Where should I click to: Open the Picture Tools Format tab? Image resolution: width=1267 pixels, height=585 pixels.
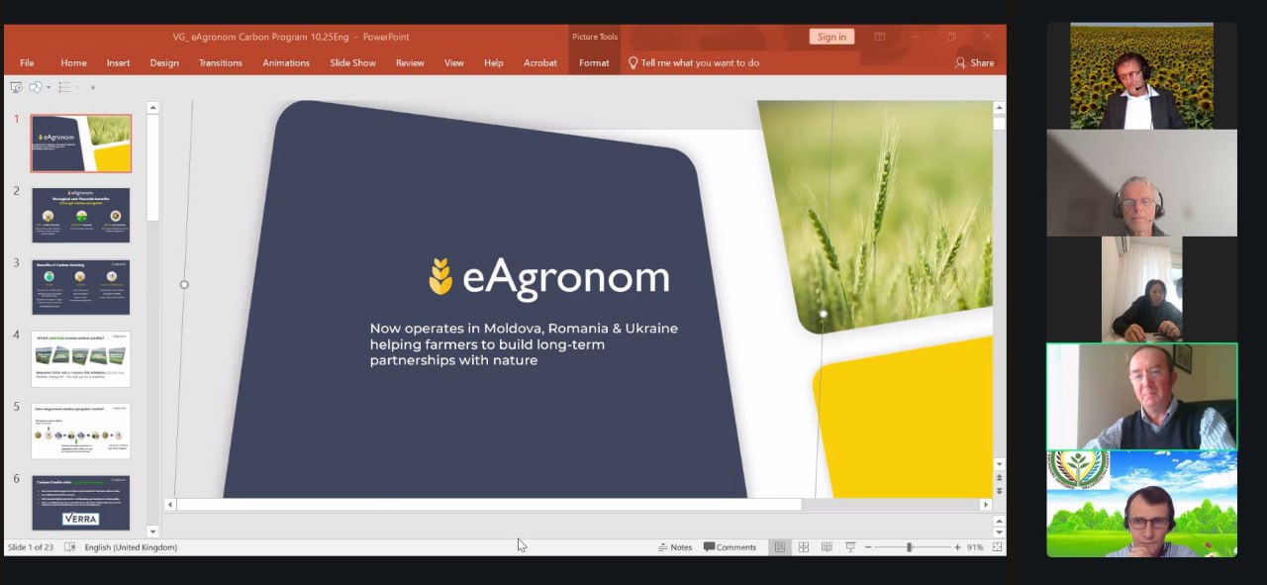pyautogui.click(x=594, y=62)
